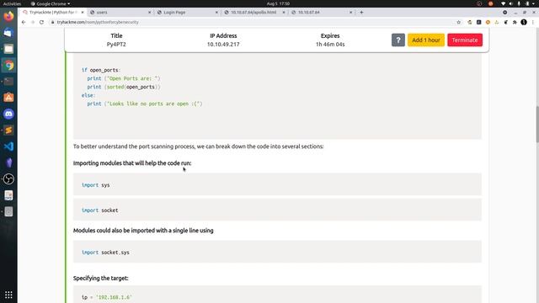Terminate the running machine
This screenshot has height=303, width=539.
465,40
